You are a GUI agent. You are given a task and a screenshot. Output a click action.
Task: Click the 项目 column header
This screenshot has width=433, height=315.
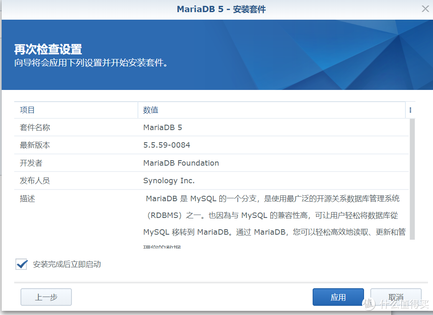[x=76, y=110]
